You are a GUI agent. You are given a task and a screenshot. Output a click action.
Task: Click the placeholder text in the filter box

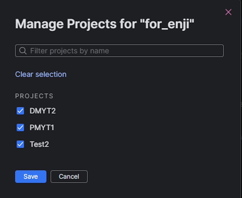(70, 51)
